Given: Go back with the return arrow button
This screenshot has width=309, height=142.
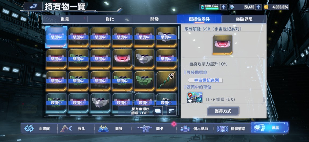Looking at the screenshot, I should pyautogui.click(x=33, y=6).
